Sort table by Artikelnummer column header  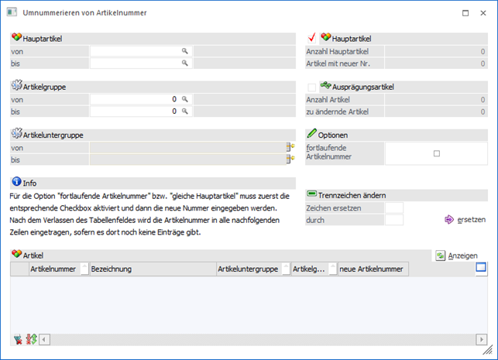53,269
